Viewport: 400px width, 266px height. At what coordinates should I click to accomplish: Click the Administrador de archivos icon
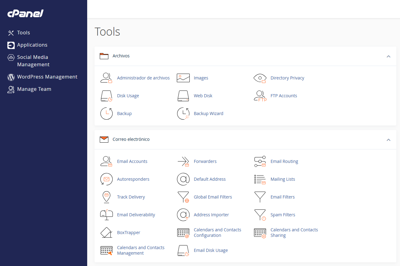107,78
